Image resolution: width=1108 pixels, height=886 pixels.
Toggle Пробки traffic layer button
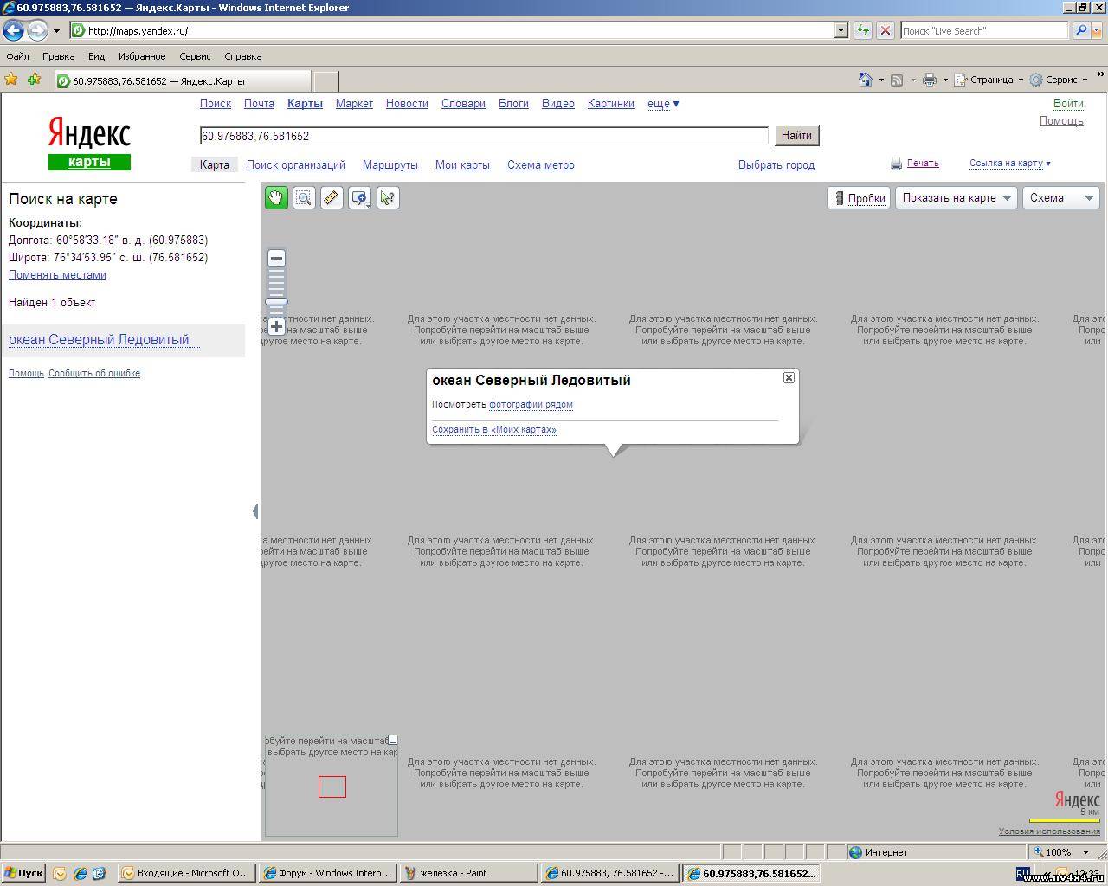[x=859, y=198]
